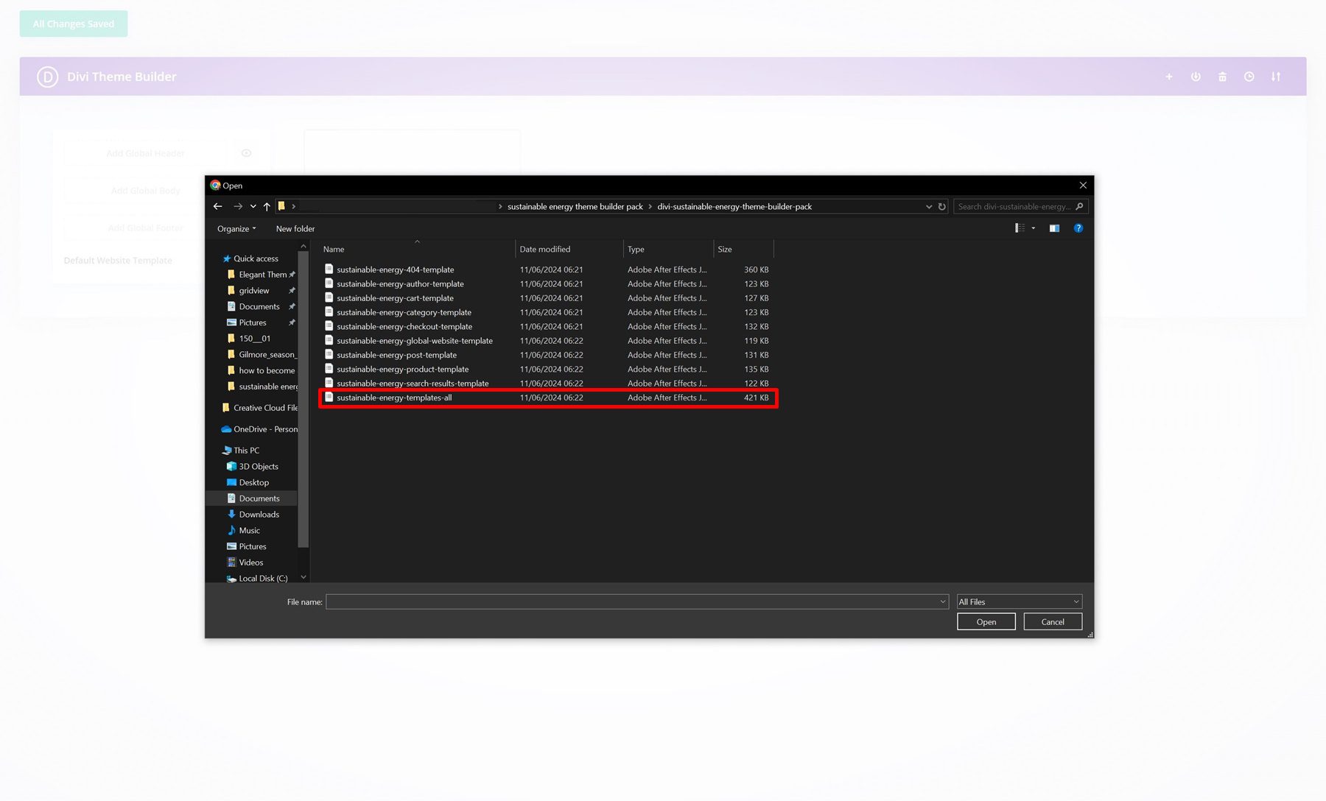Click the Up one level arrow
Image resolution: width=1326 pixels, height=801 pixels.
pyautogui.click(x=267, y=207)
